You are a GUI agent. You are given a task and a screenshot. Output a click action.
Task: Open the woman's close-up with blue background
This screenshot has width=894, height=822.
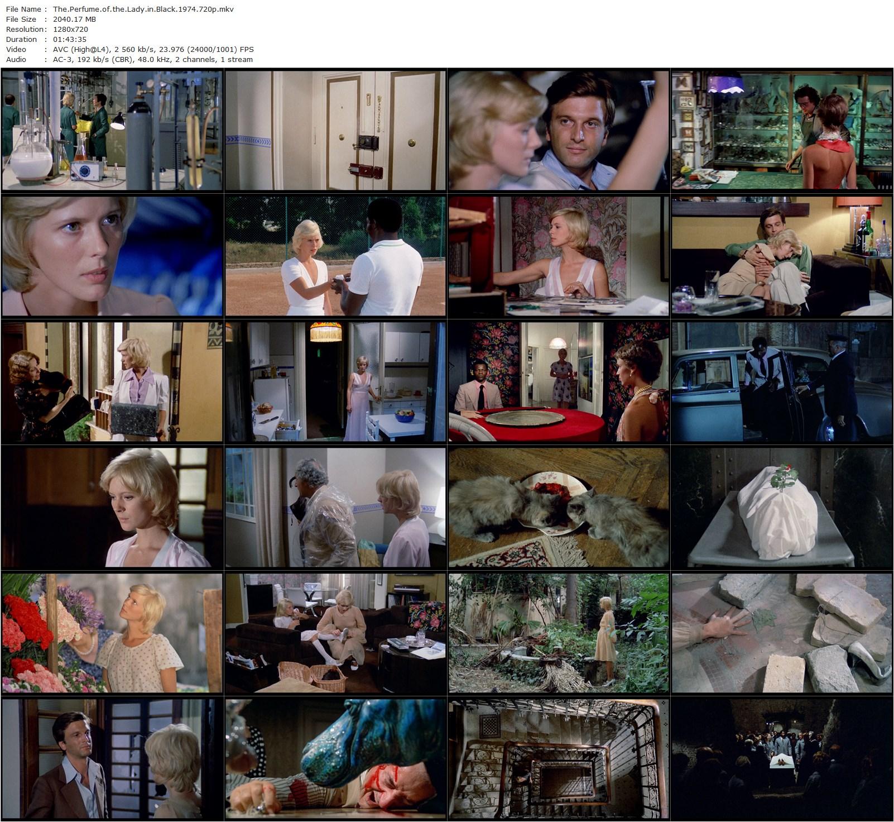tap(112, 256)
